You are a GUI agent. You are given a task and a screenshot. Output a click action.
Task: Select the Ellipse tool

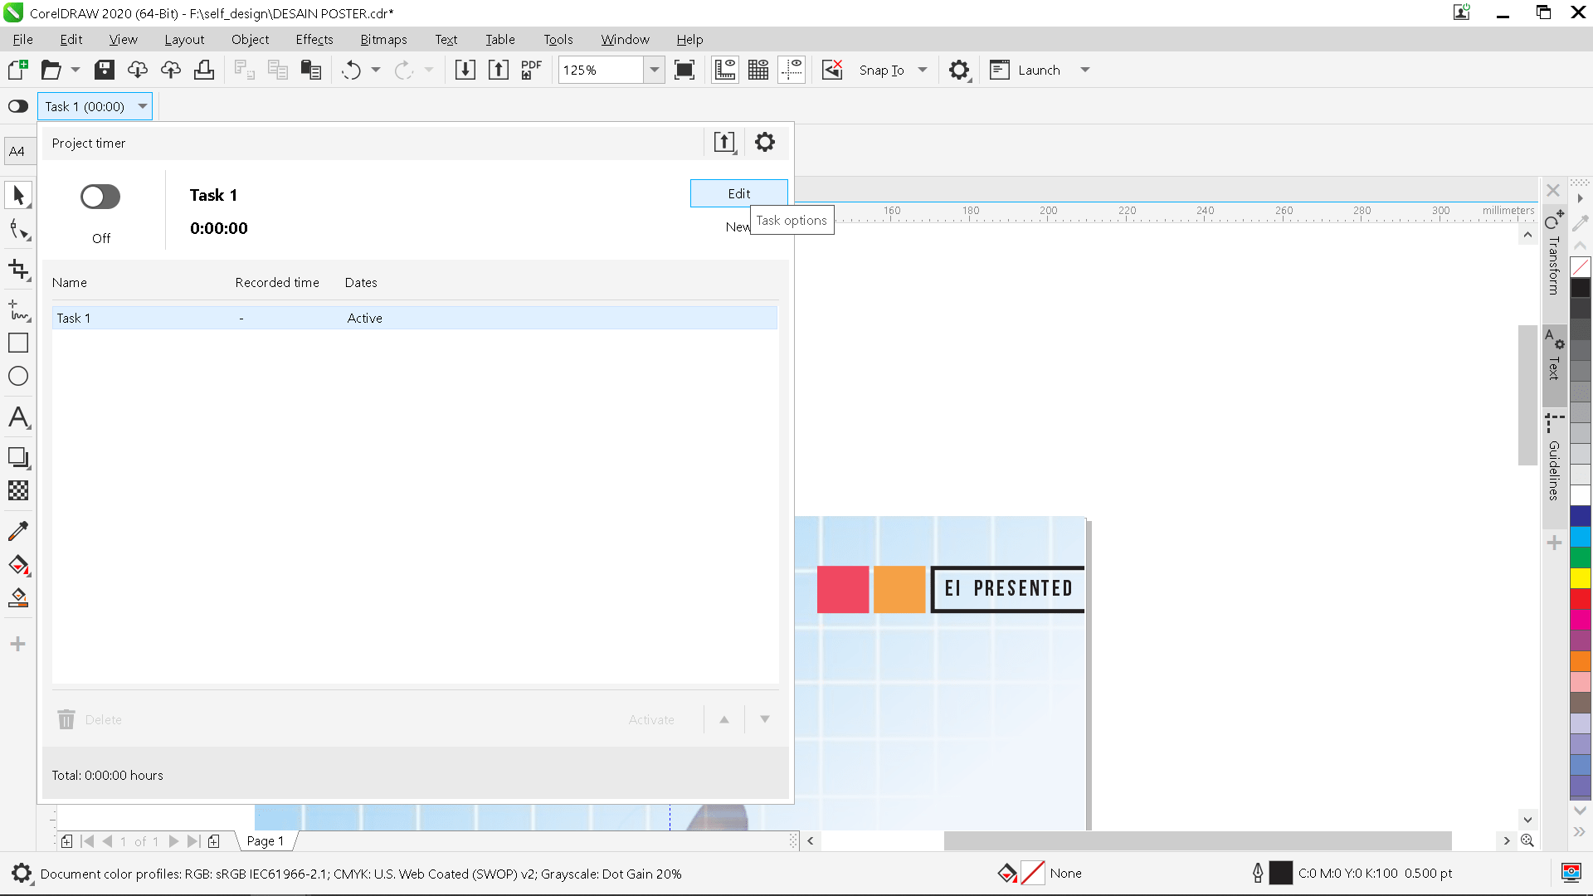(17, 376)
